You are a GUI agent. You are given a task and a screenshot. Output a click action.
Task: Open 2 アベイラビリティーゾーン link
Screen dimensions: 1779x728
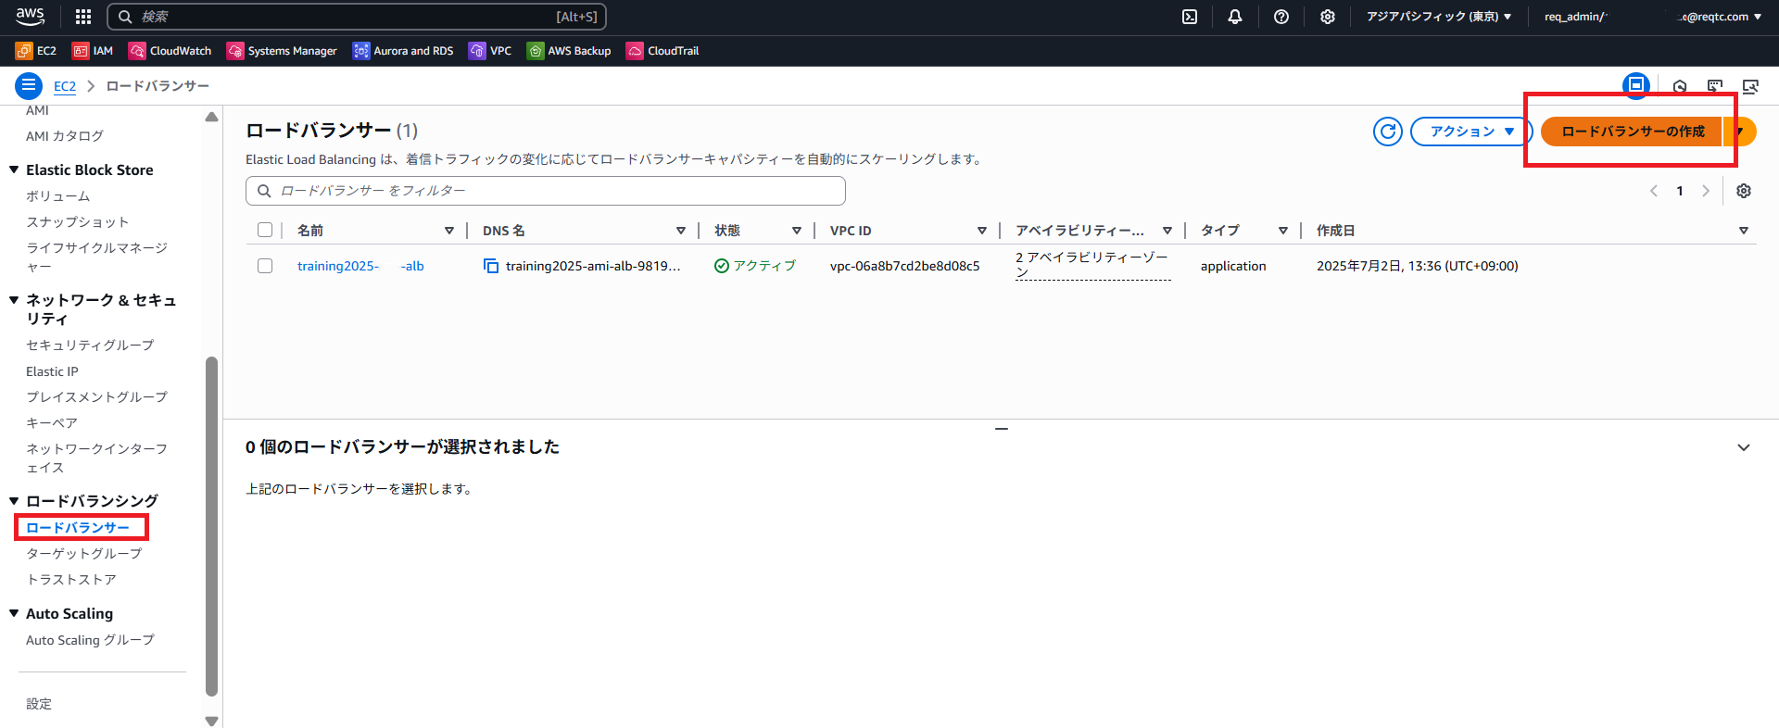(x=1092, y=265)
